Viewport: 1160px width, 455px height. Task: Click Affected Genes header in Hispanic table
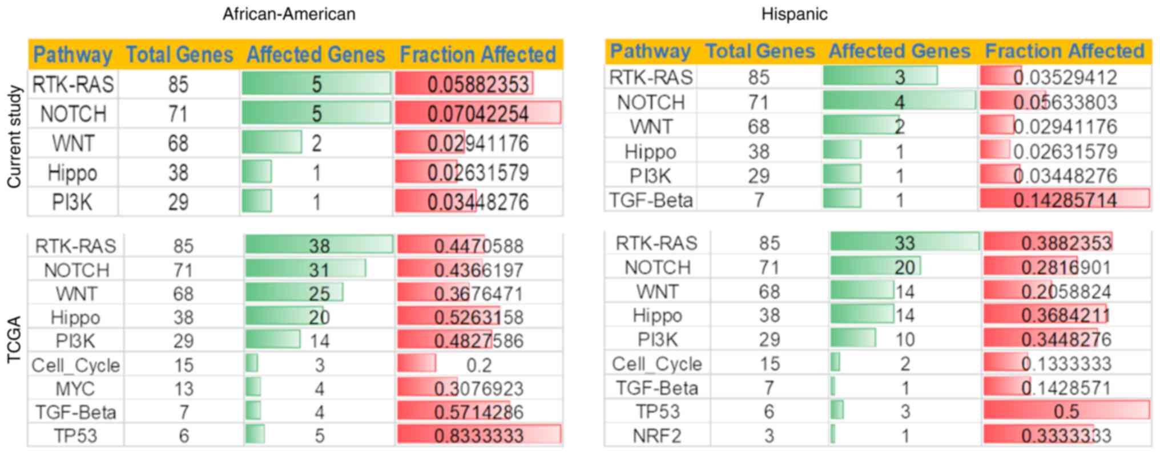coord(899,51)
